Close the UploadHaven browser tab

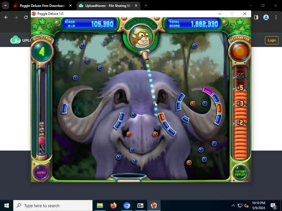(136, 6)
